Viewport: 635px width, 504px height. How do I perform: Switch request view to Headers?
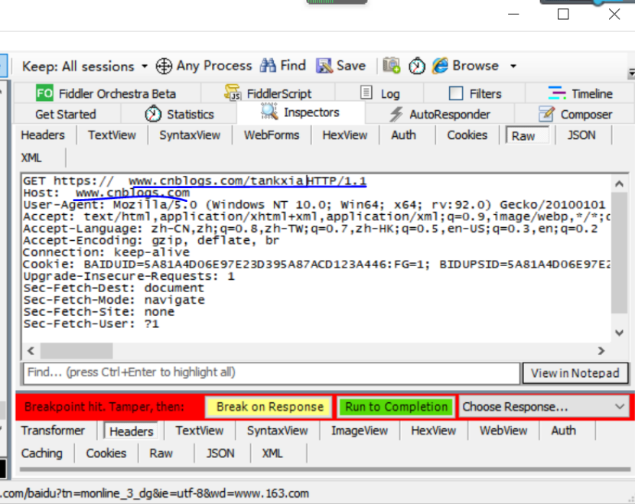[43, 135]
